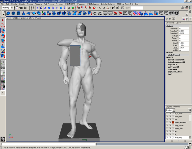Click the create new layer icon
The image size is (192, 149).
point(189,110)
